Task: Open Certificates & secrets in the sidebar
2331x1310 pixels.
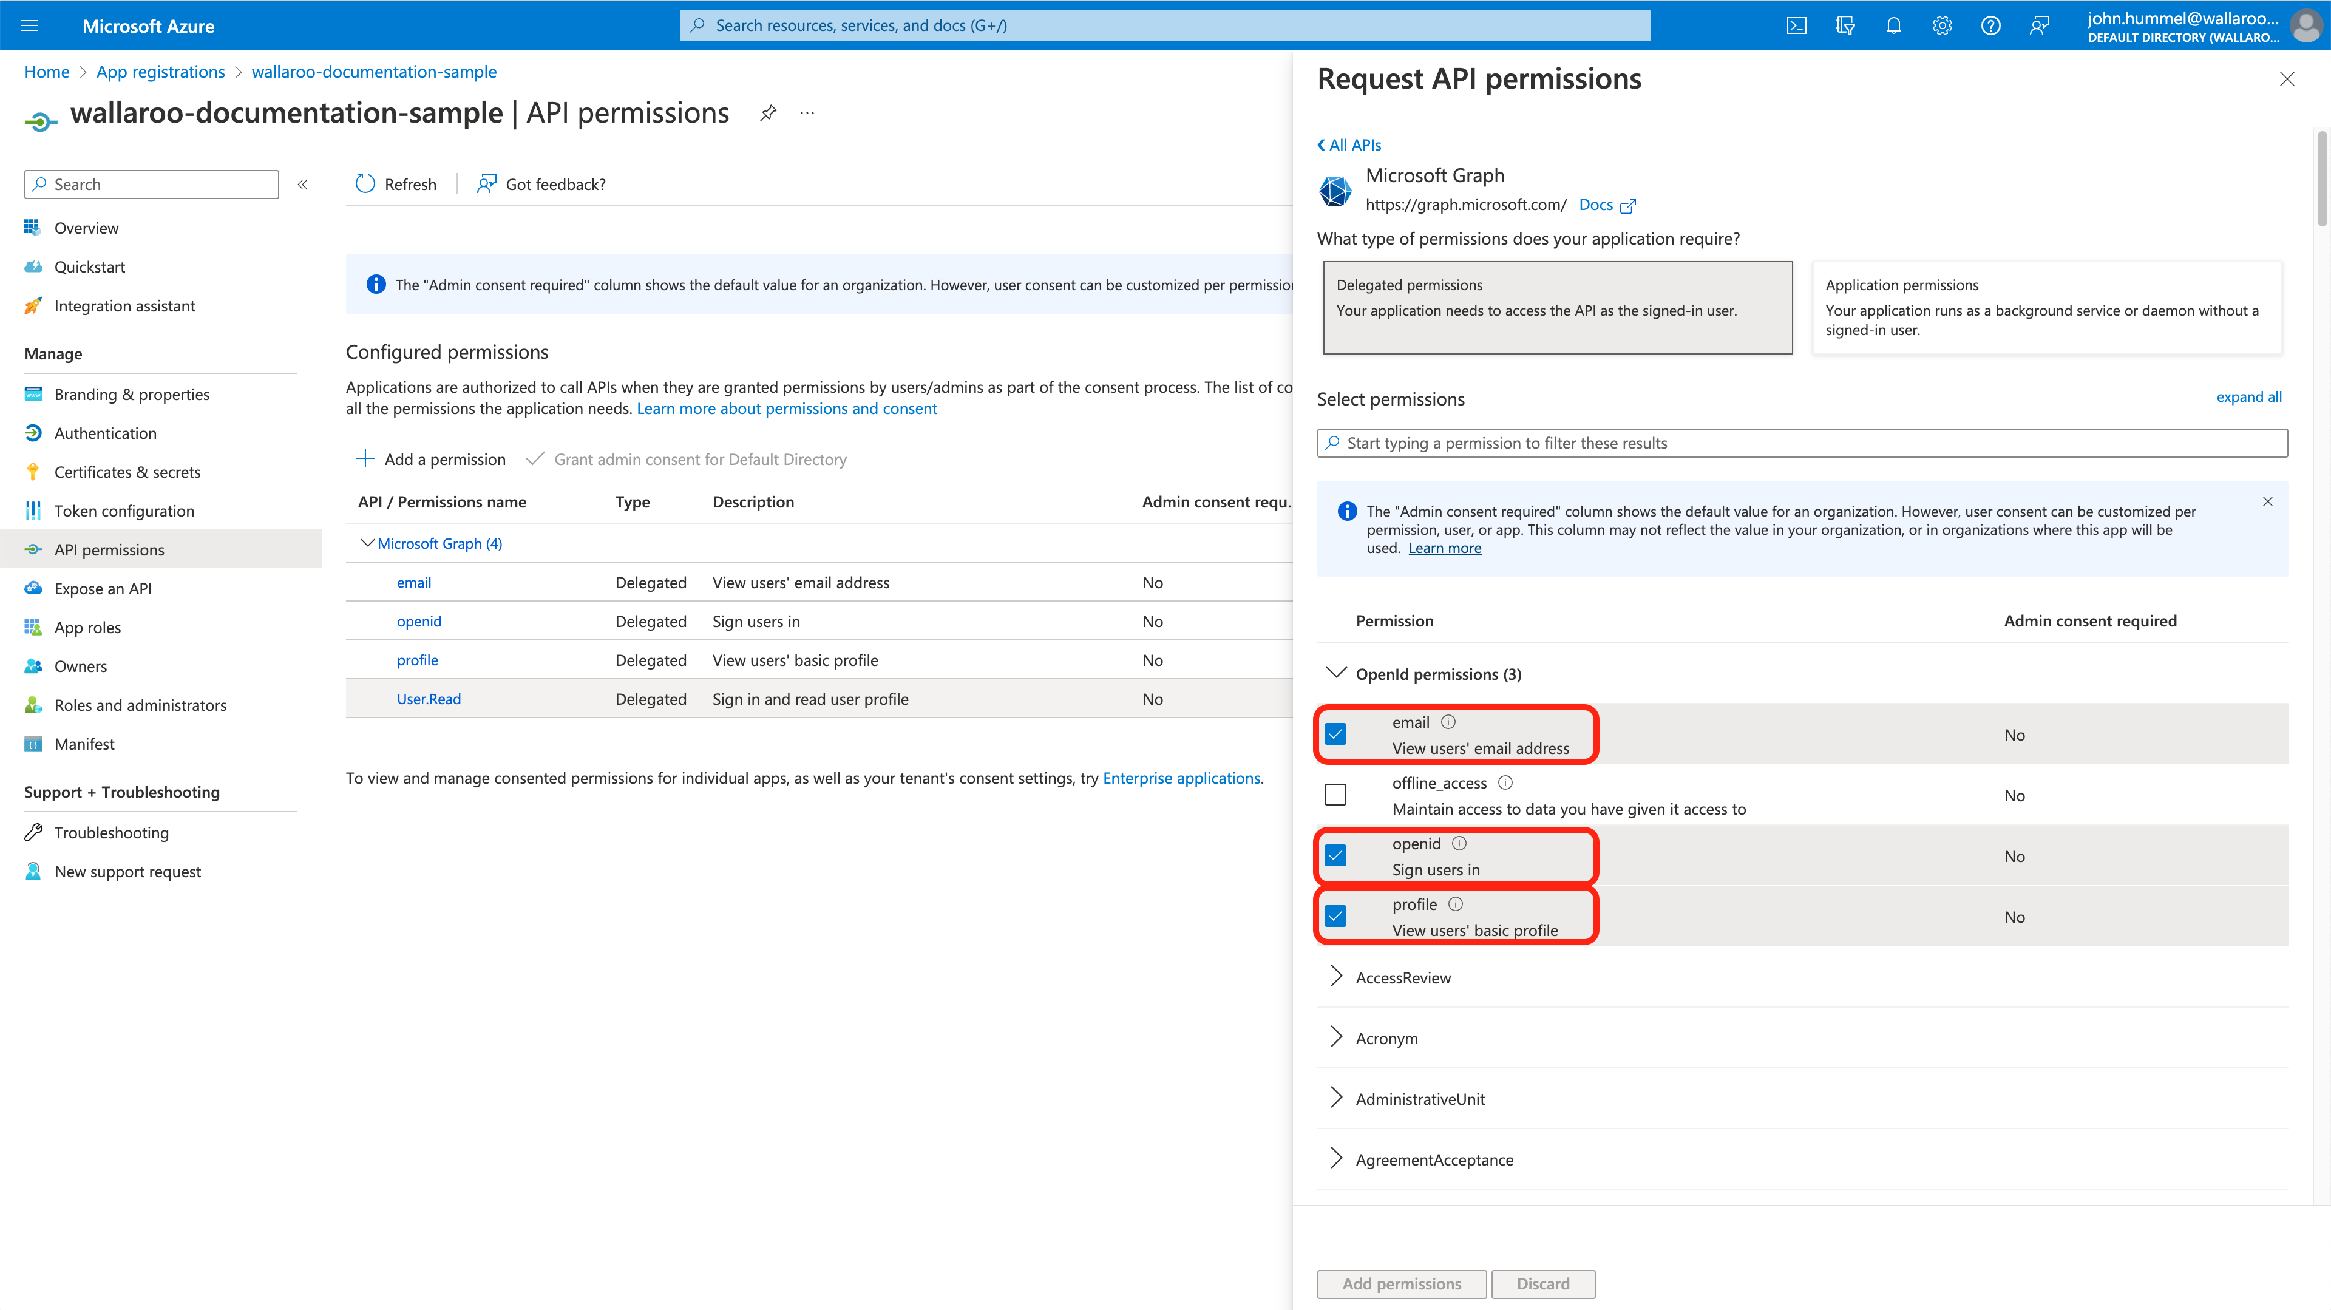Action: point(127,471)
